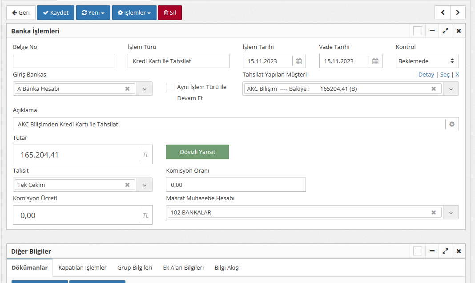Switch to the Kapatılan İşlemler tab
This screenshot has height=283, width=475.
pyautogui.click(x=82, y=268)
